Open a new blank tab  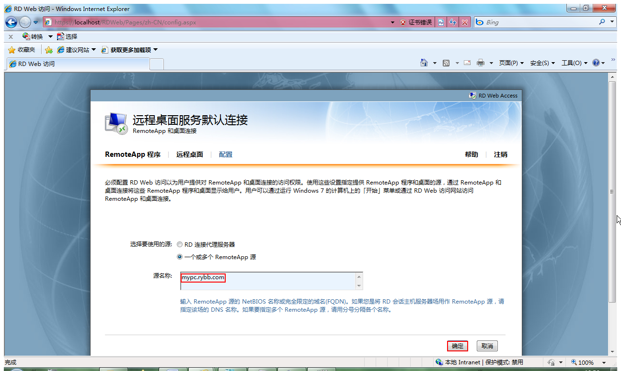tap(157, 64)
